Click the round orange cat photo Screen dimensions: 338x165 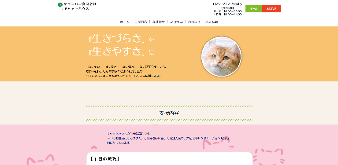click(221, 57)
